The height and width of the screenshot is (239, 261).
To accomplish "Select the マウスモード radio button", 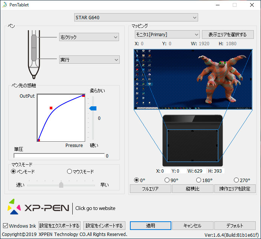I will (69, 172).
